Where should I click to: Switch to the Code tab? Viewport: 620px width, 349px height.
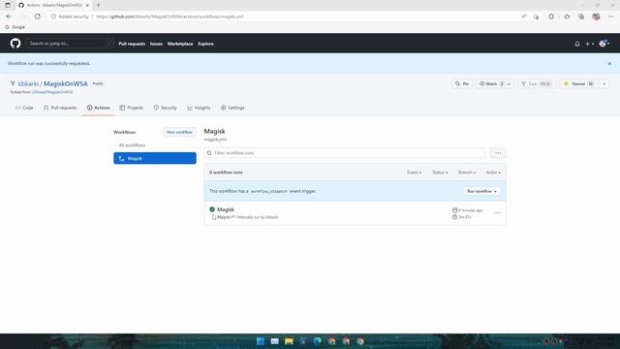point(24,108)
